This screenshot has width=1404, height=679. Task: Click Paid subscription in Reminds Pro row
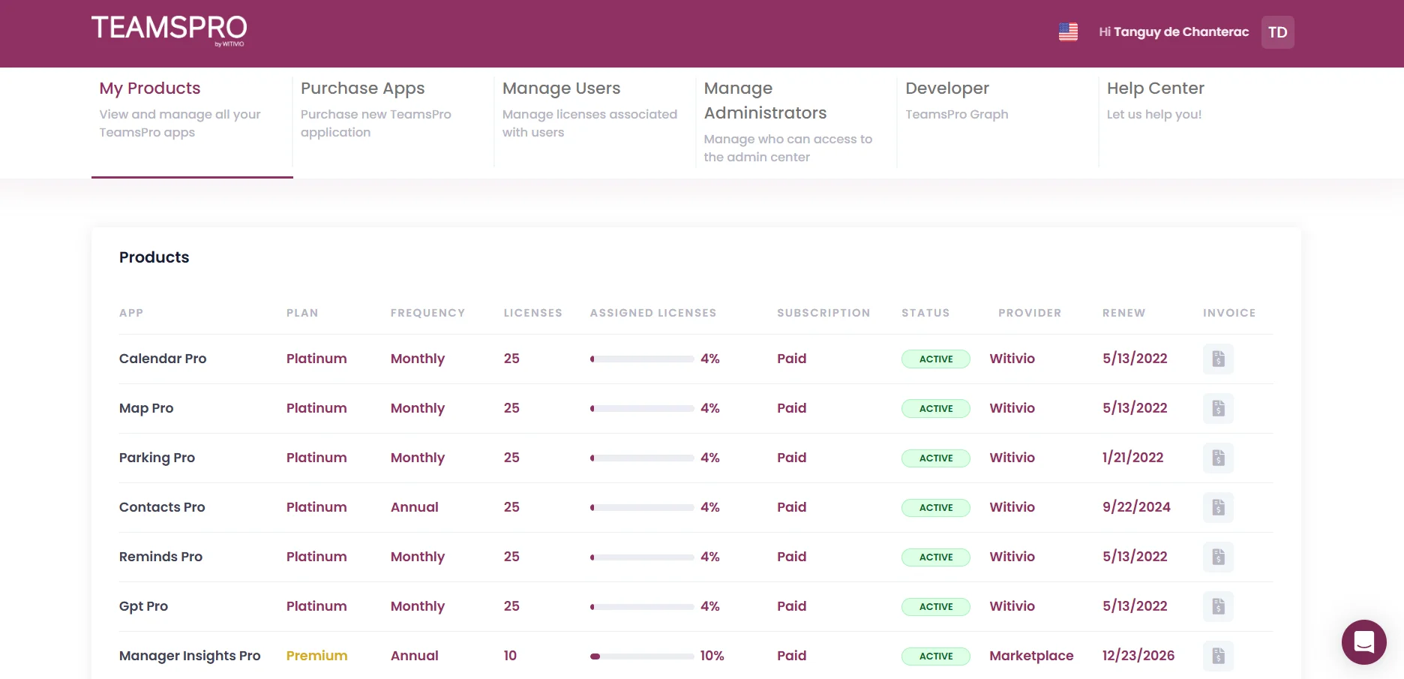click(x=791, y=557)
